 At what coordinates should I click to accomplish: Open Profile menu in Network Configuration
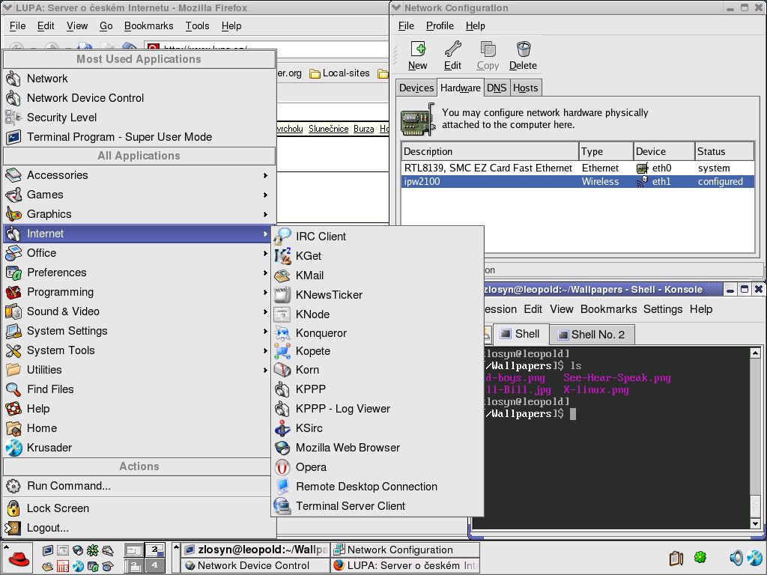pyautogui.click(x=440, y=26)
